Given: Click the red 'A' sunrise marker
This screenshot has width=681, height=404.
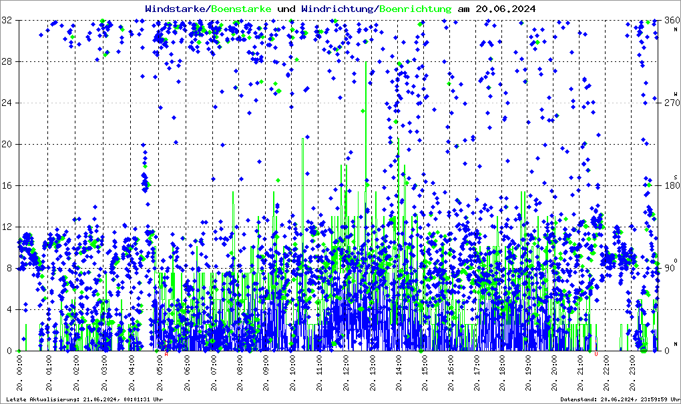Looking at the screenshot, I should pyautogui.click(x=166, y=354).
